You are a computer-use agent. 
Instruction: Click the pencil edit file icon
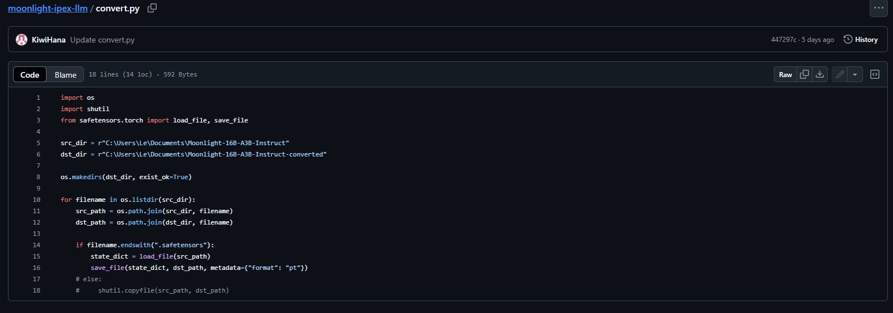point(840,74)
